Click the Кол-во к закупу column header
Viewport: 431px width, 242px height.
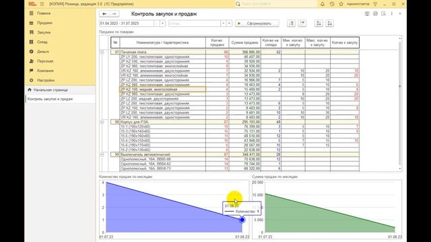click(345, 42)
